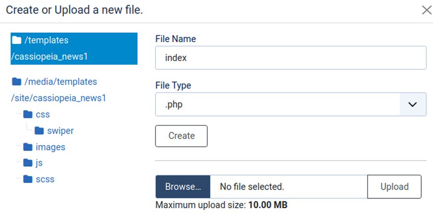Click the dropdown chevron arrow
The width and height of the screenshot is (433, 222).
pyautogui.click(x=413, y=105)
